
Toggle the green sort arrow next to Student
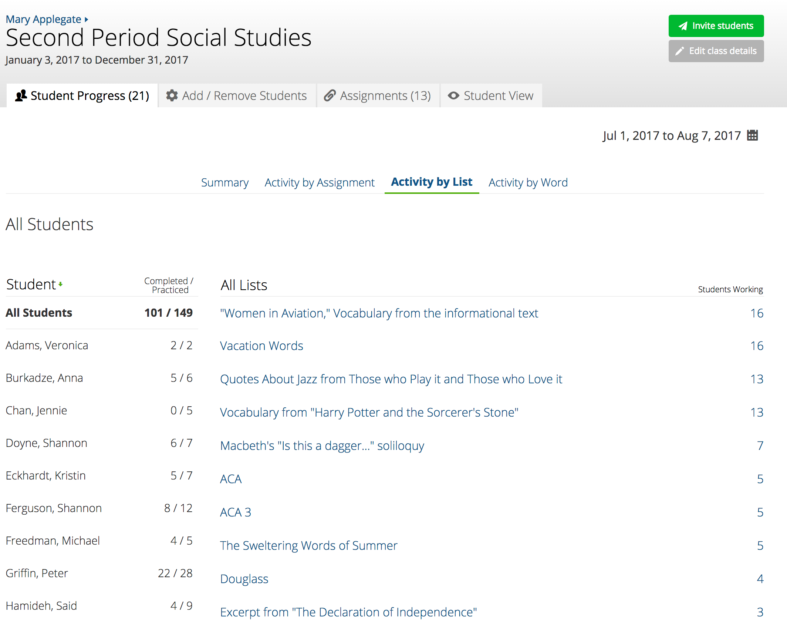click(61, 285)
